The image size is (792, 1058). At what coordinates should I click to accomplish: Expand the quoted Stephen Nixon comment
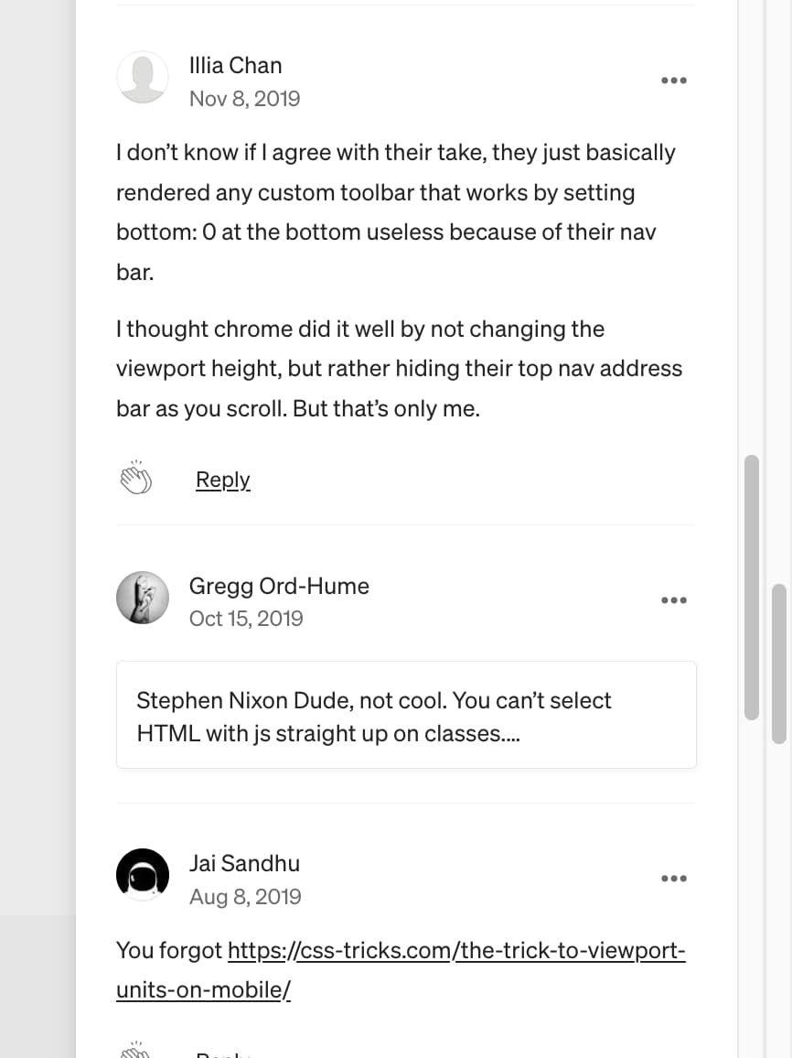coord(406,715)
